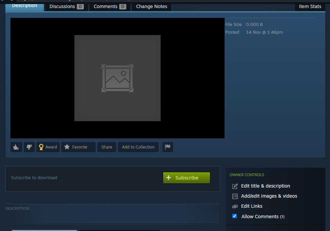330x231 pixels.
Task: Click the 'OWNER CONTROLS' heading
Action: 247,175
